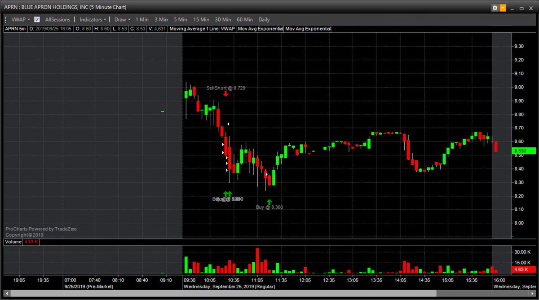539x300 pixels.
Task: Toggle the AllSessions checkbox
Action: click(x=37, y=19)
